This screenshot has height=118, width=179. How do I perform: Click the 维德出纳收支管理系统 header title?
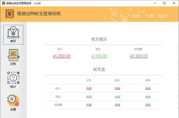[39, 14]
